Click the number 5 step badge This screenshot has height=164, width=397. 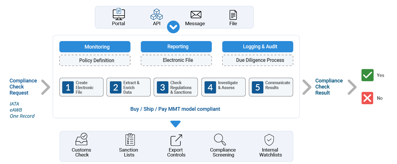[257, 87]
